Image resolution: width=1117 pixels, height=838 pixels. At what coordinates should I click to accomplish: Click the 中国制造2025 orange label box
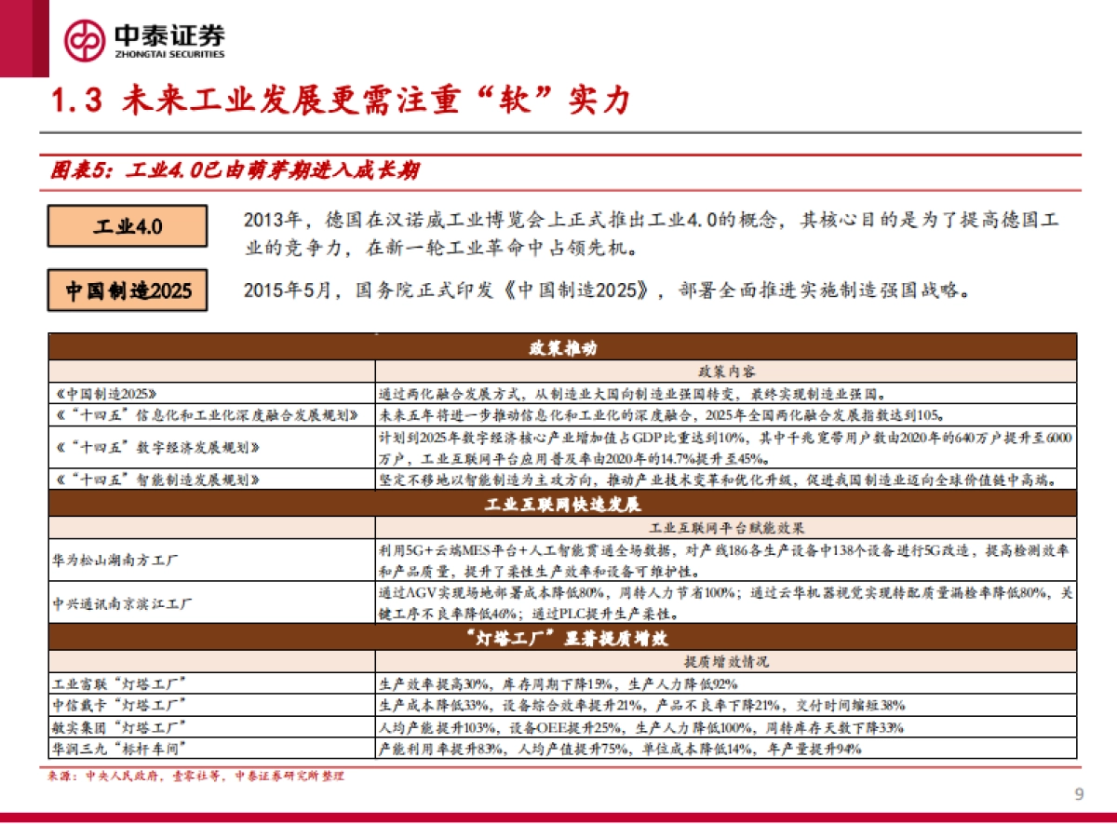click(127, 291)
